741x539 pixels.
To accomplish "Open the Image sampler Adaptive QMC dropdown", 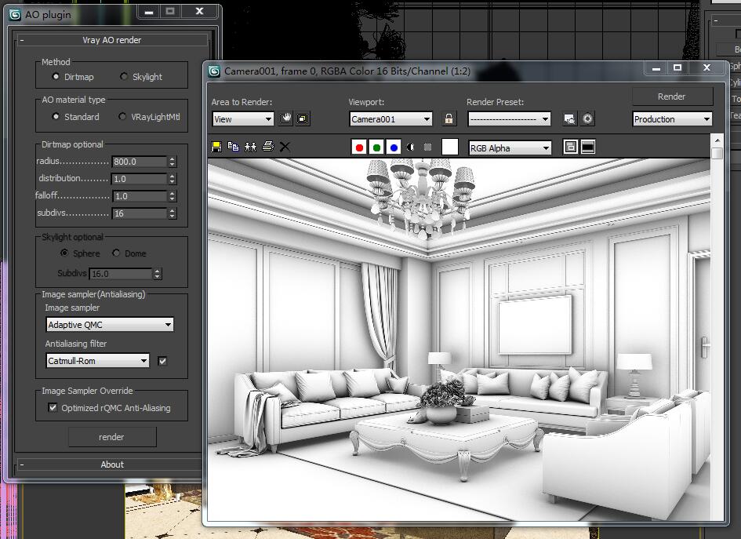I will (110, 325).
